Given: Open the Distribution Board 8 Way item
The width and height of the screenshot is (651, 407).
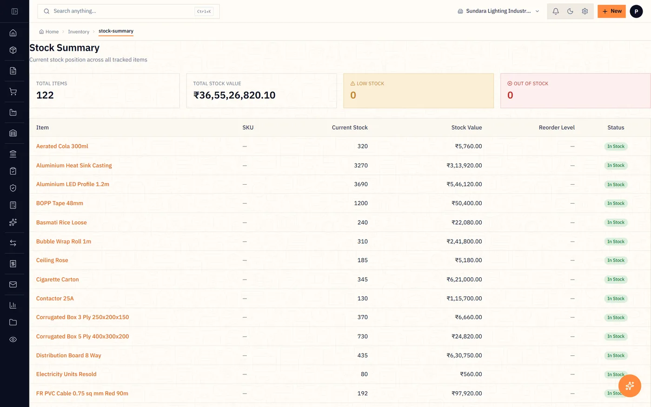Looking at the screenshot, I should point(69,355).
